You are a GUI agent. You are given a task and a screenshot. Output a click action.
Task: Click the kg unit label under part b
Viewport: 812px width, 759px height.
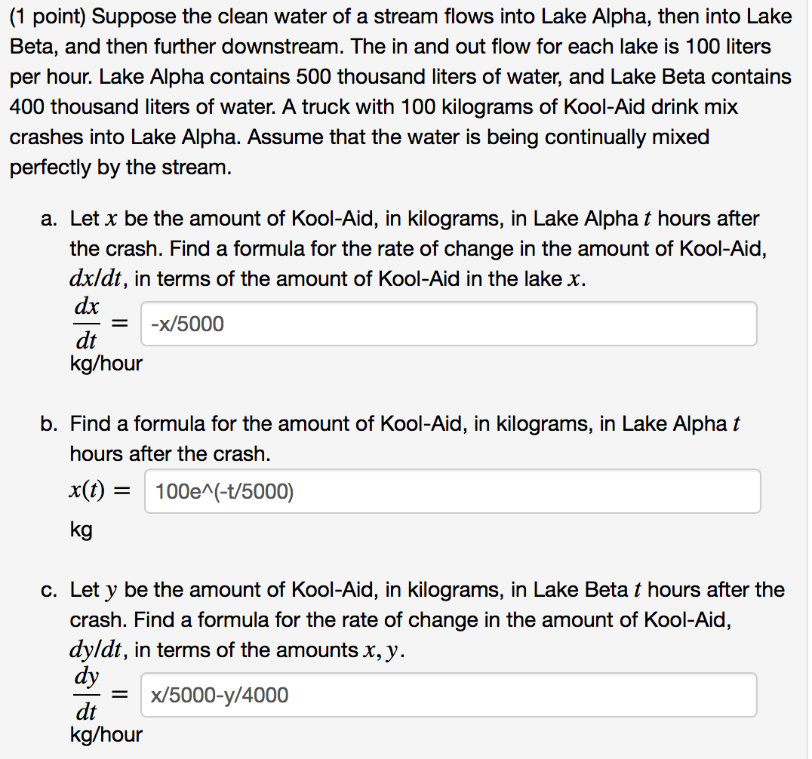pyautogui.click(x=79, y=530)
